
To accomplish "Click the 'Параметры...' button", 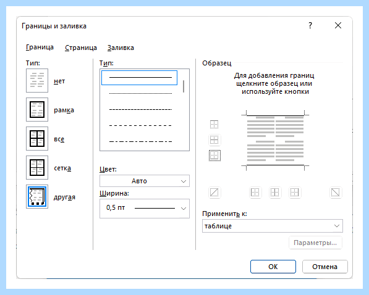I will (x=315, y=243).
